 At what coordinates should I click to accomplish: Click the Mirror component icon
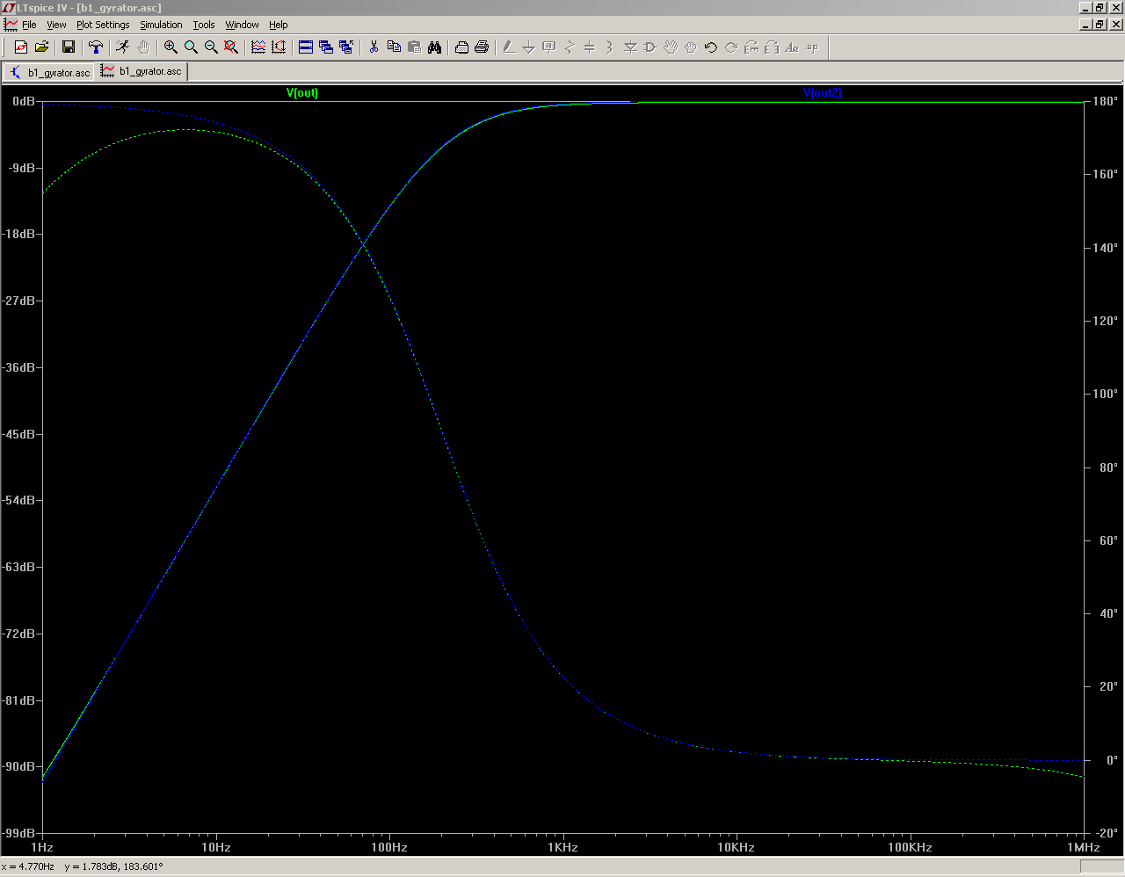(x=772, y=47)
